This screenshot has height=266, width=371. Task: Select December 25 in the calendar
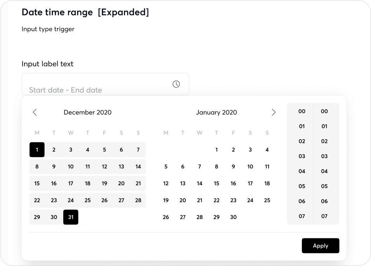(88, 200)
